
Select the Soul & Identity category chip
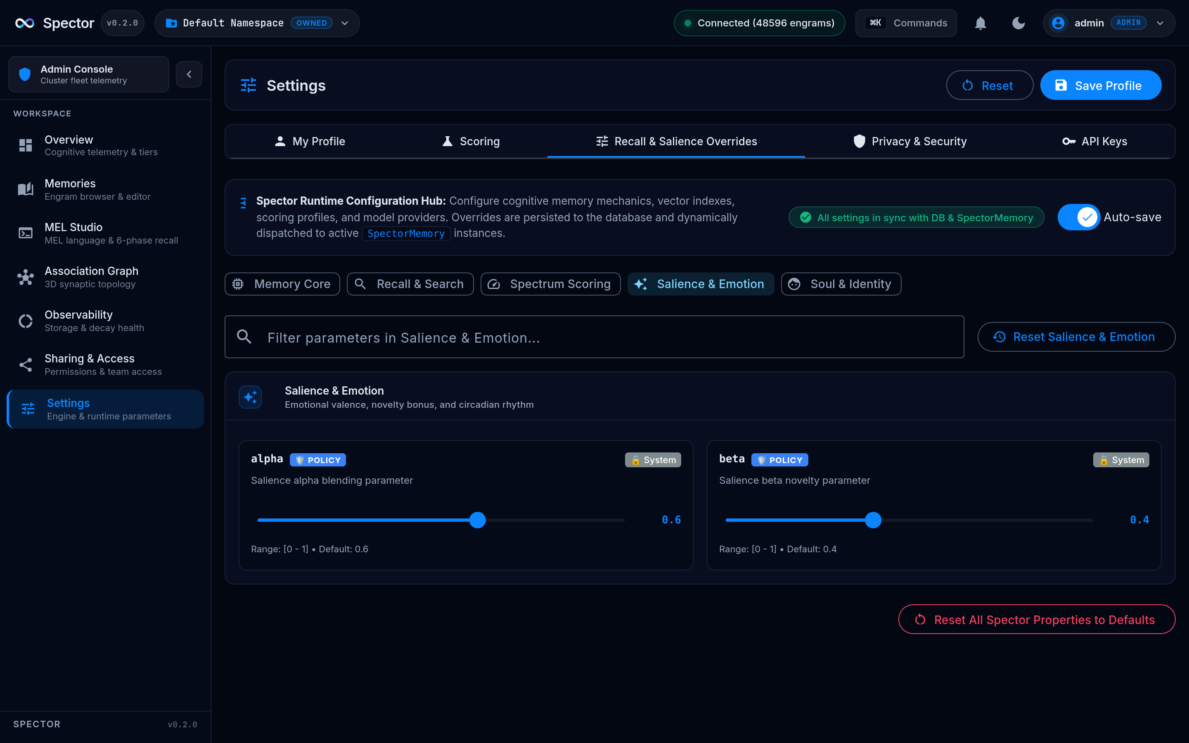[x=841, y=284]
